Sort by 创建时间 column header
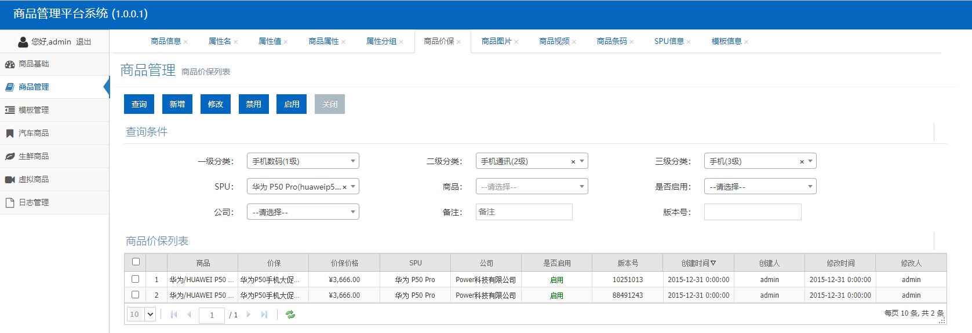Viewport: 972px width, 333px height. click(x=698, y=263)
